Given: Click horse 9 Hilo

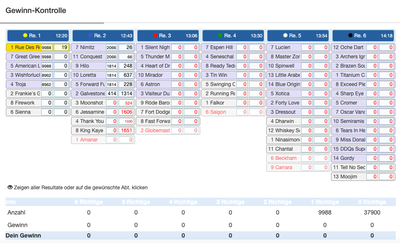Looking at the screenshot, I should (103, 66).
